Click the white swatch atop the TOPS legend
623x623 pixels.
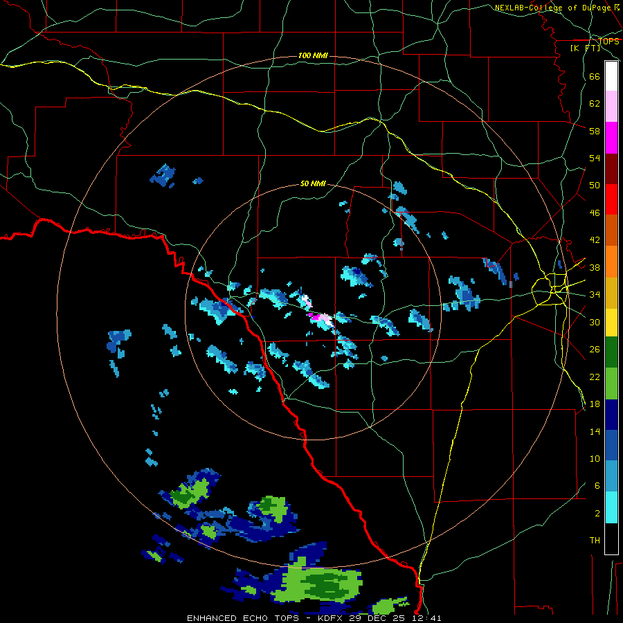(611, 76)
